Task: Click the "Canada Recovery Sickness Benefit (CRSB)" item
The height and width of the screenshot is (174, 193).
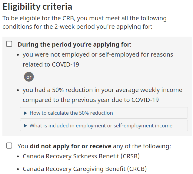Action: [81, 156]
